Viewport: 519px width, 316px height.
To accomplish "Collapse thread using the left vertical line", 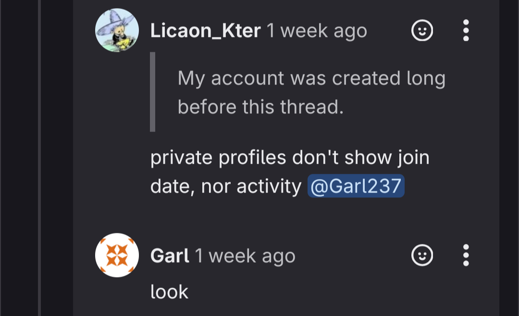I will [39, 158].
